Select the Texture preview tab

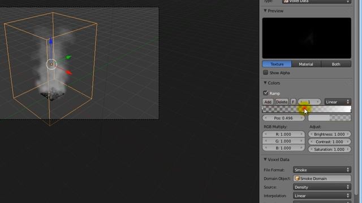tap(277, 64)
